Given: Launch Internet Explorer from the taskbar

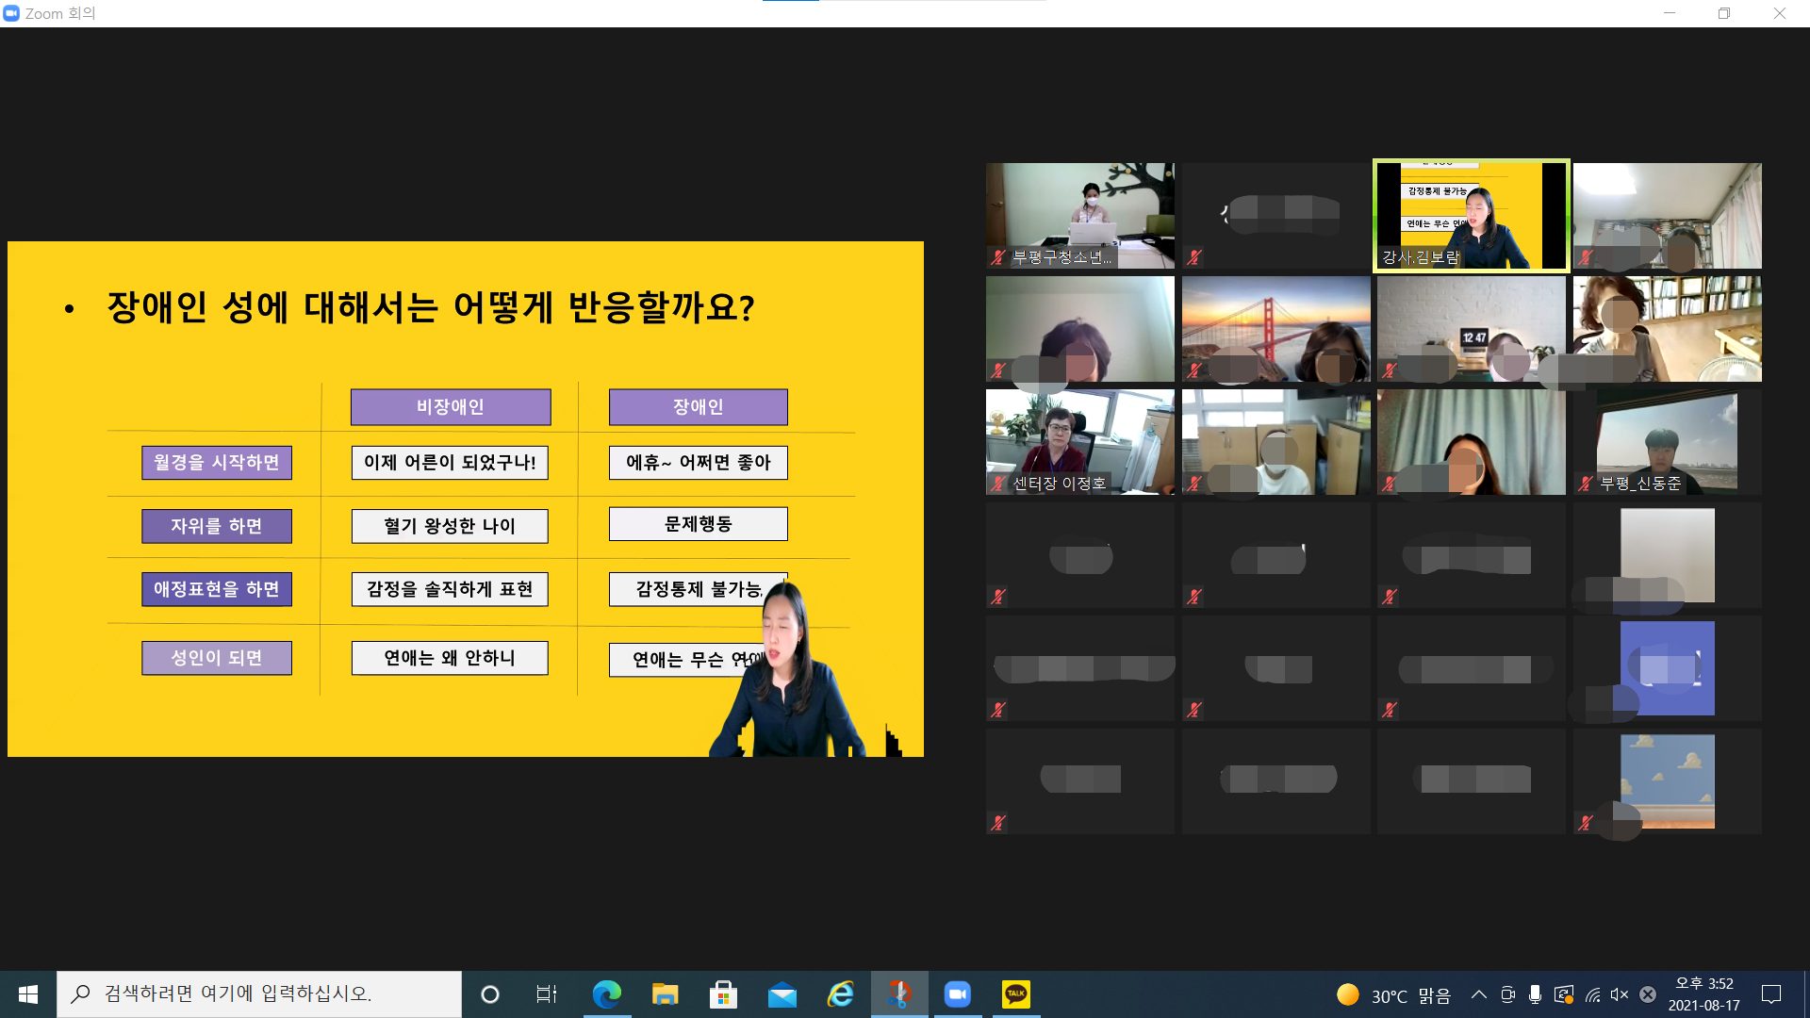Looking at the screenshot, I should 840,994.
